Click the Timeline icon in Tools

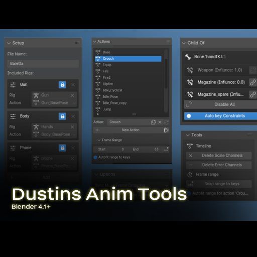pyautogui.click(x=190, y=146)
